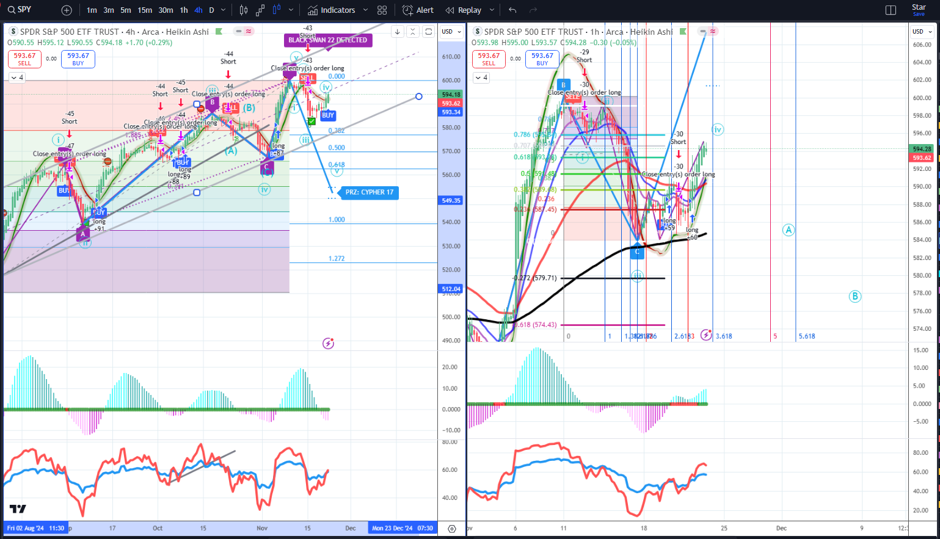Click the circled A wave label on right chart
940x539 pixels.
[x=789, y=230]
